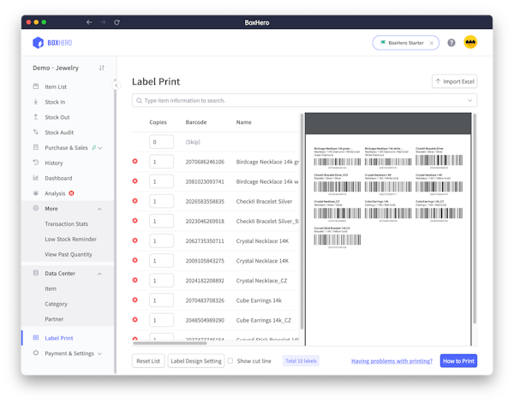The image size is (514, 403).
Task: Collapse the More section
Action: point(99,209)
